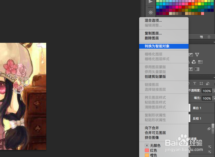
Task: Edit blending options of first smart filter
Action: [x=209, y=147]
